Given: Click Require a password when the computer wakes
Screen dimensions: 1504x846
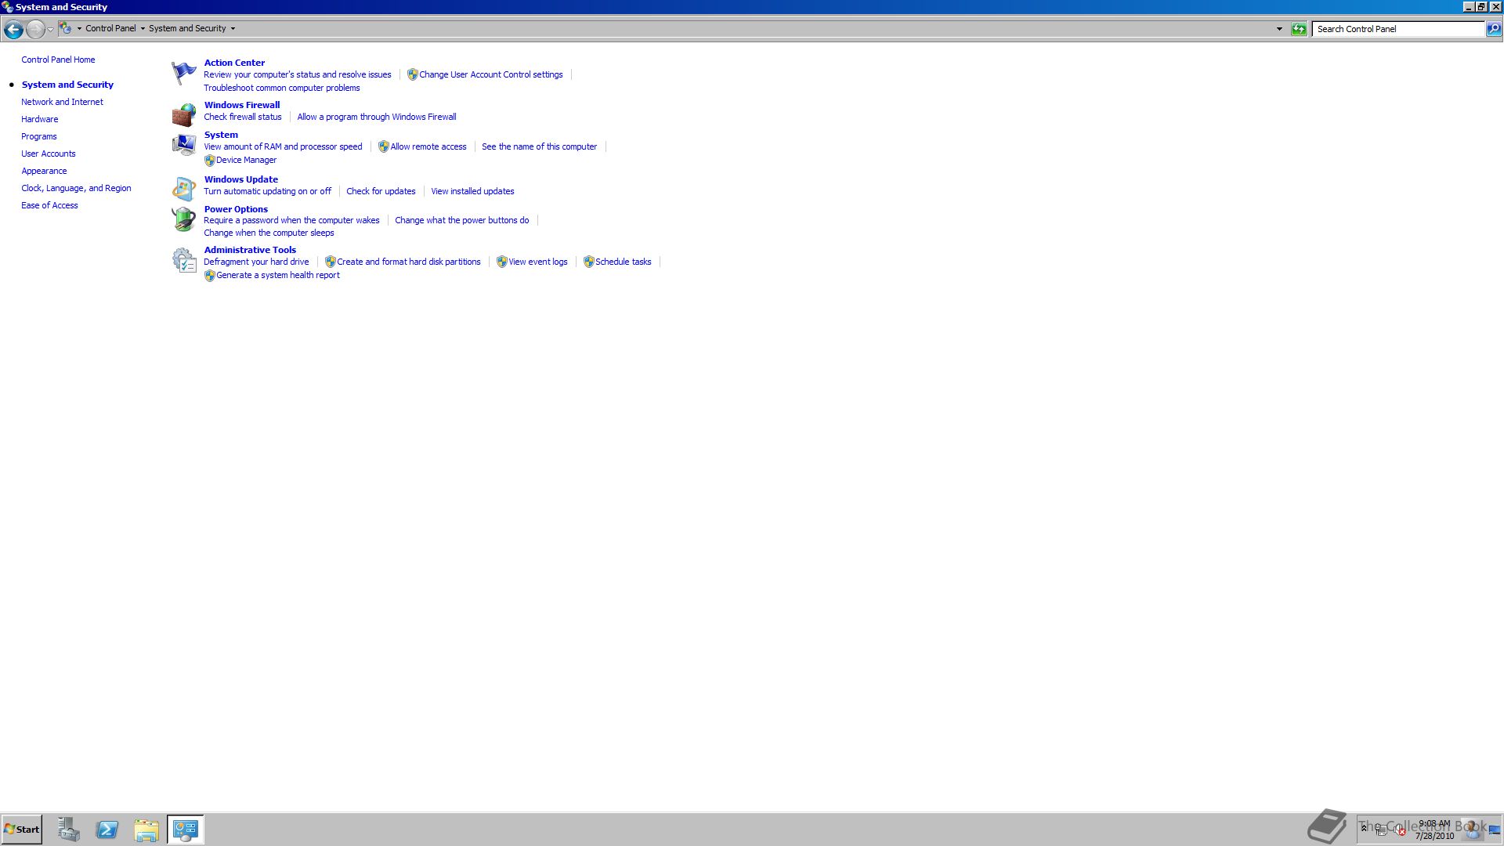Looking at the screenshot, I should click(291, 220).
